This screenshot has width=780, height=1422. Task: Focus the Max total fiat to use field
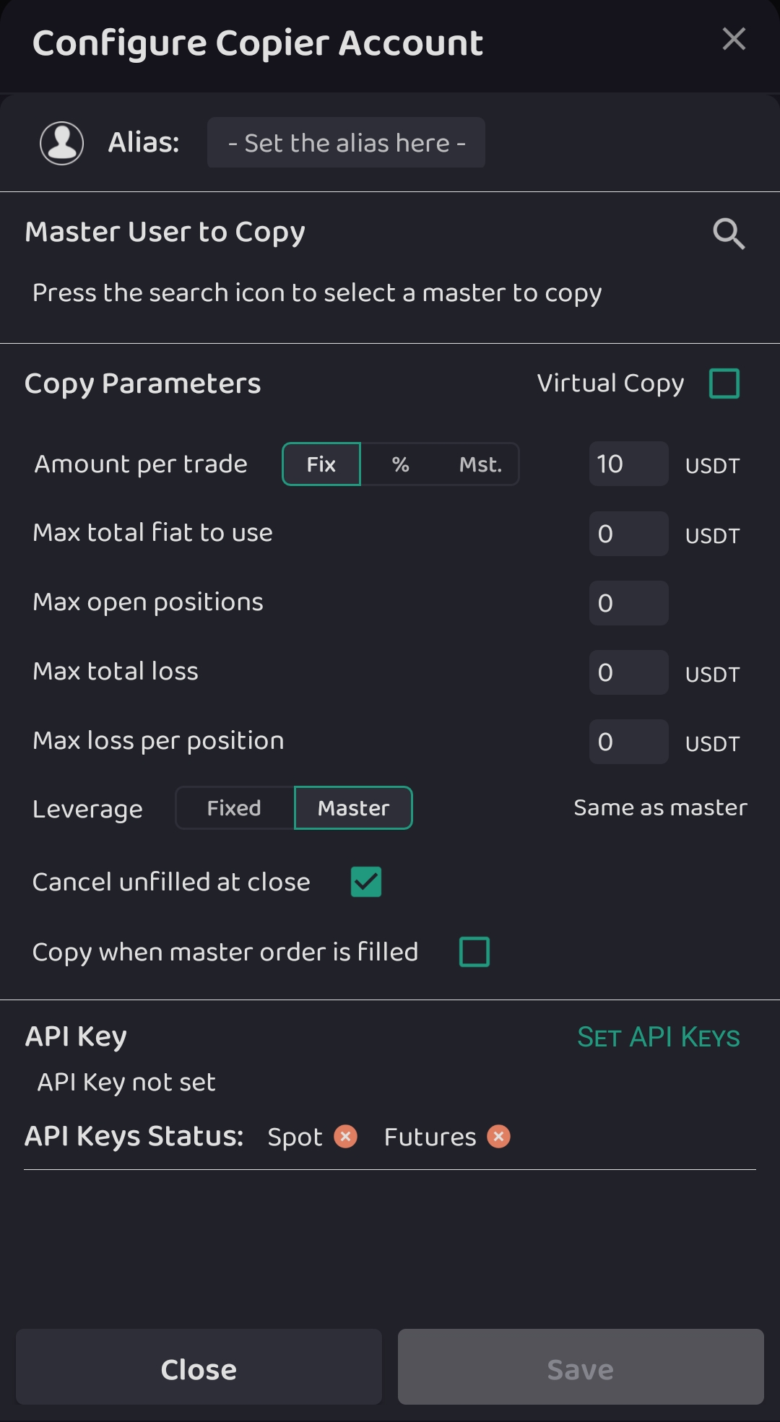628,534
